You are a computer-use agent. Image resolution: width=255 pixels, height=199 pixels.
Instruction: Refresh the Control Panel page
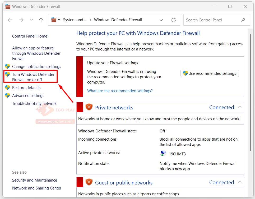point(174,20)
